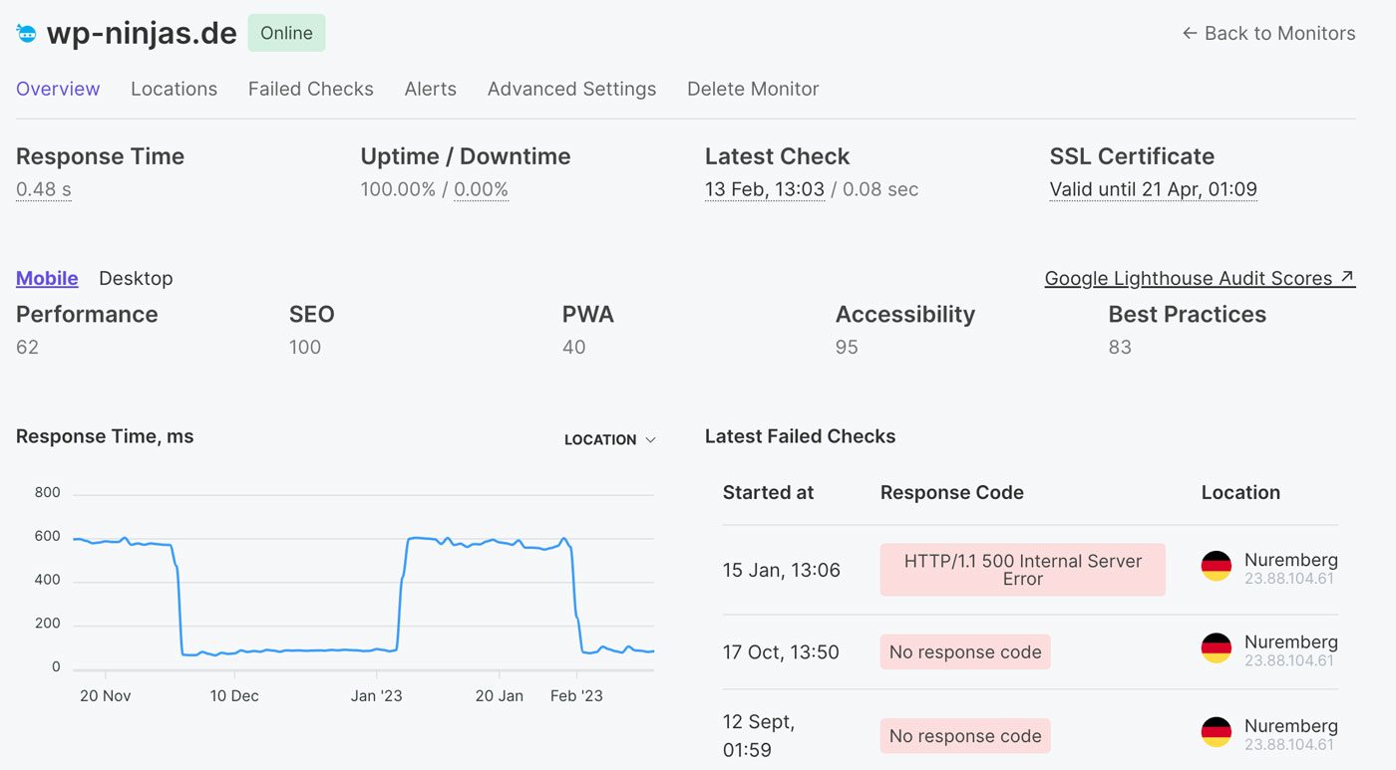Click the German flag beside 12 Sept check

point(1216,732)
